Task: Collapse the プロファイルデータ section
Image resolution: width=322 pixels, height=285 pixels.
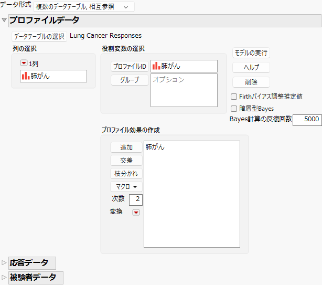Action: [x=4, y=20]
